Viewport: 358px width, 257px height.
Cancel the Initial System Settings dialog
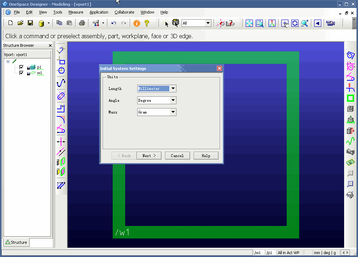(178, 156)
